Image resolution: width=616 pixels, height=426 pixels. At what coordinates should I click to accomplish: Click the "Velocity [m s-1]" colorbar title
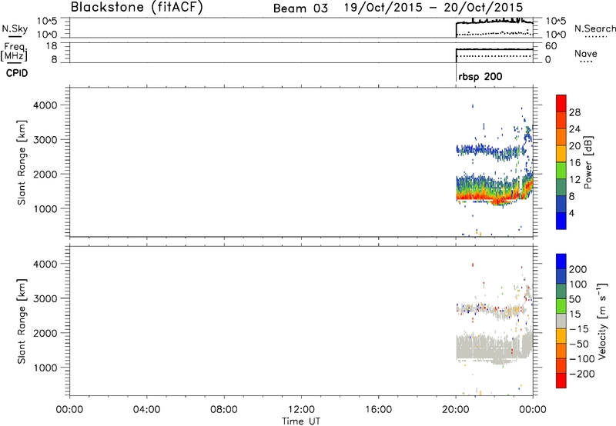tap(601, 321)
